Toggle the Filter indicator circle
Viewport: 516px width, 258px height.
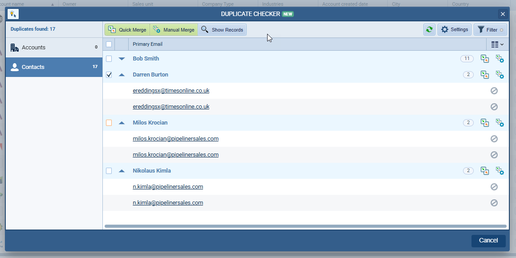tap(501, 29)
